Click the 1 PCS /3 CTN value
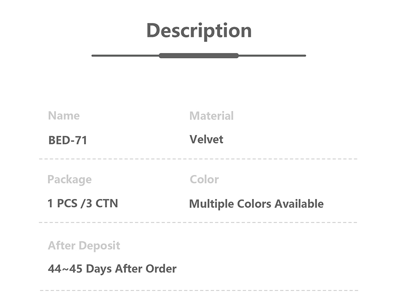This screenshot has height=305, width=400. [x=83, y=203]
